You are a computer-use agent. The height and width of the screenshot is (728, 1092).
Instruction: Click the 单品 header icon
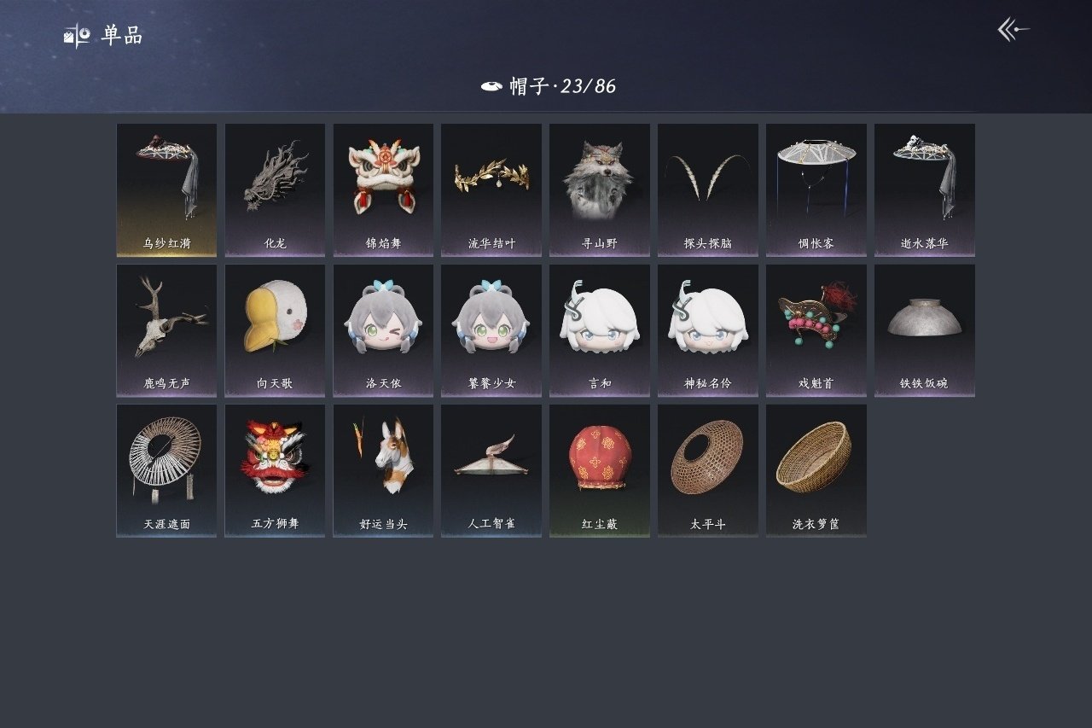point(77,36)
